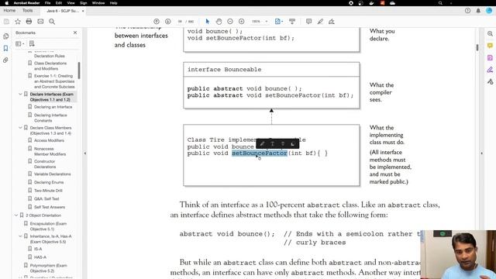
Task: Open the Window menu
Action: click(98, 3)
